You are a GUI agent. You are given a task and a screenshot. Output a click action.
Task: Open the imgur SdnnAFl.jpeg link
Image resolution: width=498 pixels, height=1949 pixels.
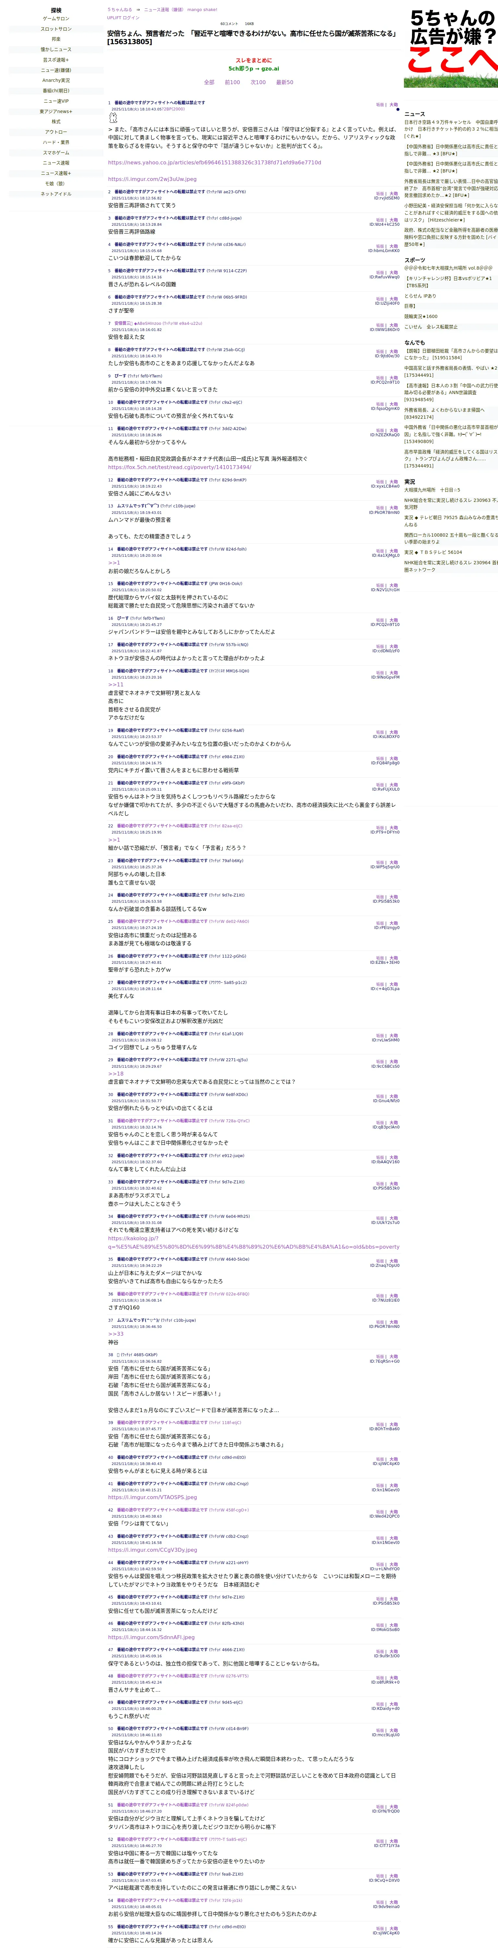pyautogui.click(x=151, y=1637)
